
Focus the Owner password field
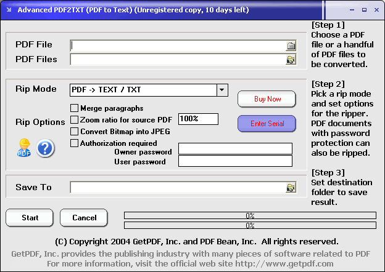pyautogui.click(x=234, y=149)
